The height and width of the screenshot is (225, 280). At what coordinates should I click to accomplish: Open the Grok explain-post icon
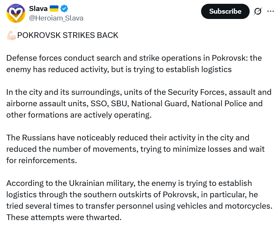pos(258,11)
